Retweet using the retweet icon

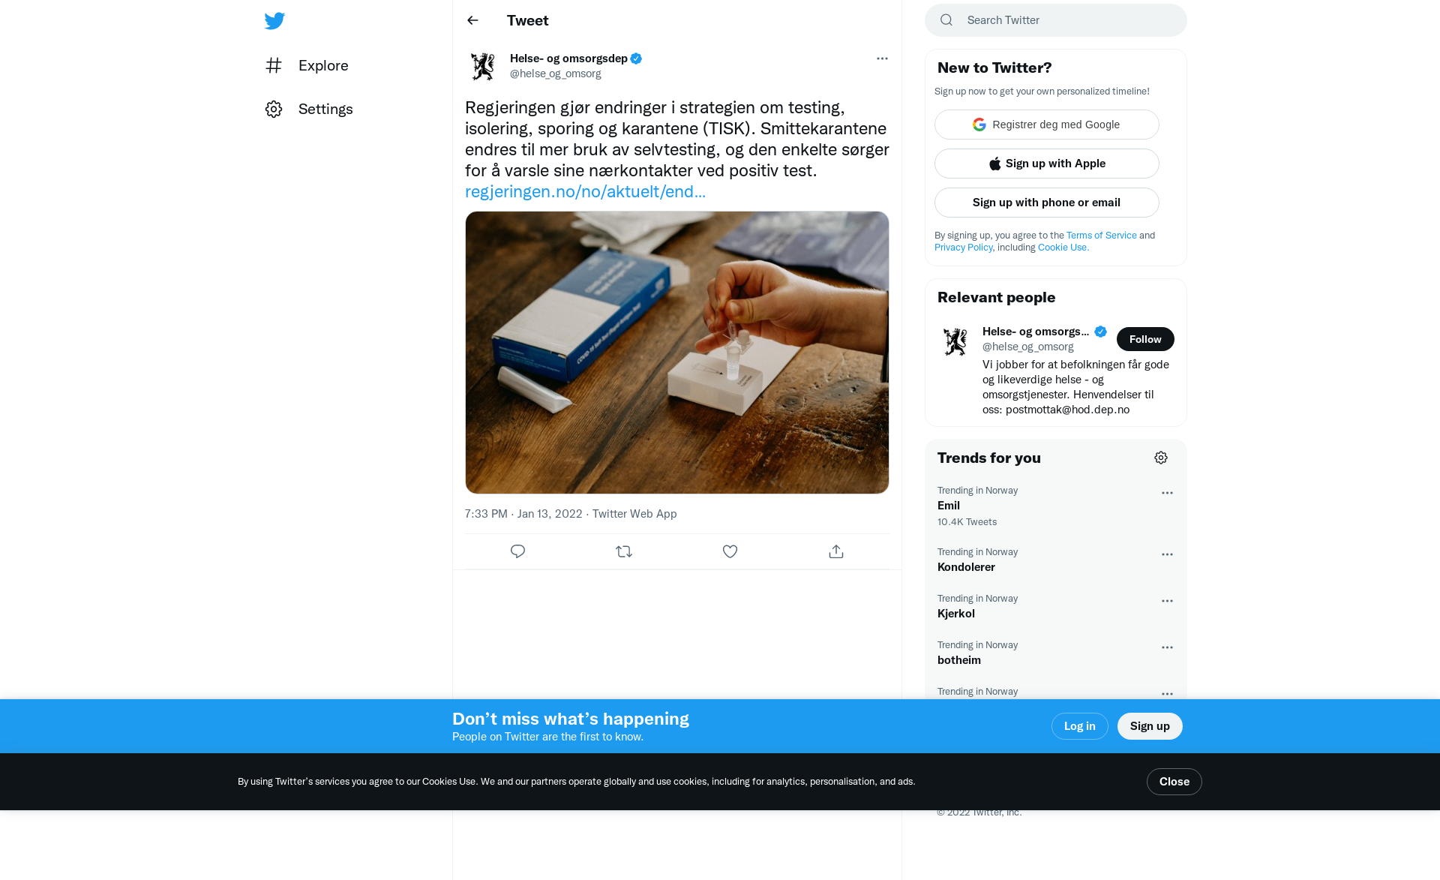(624, 551)
